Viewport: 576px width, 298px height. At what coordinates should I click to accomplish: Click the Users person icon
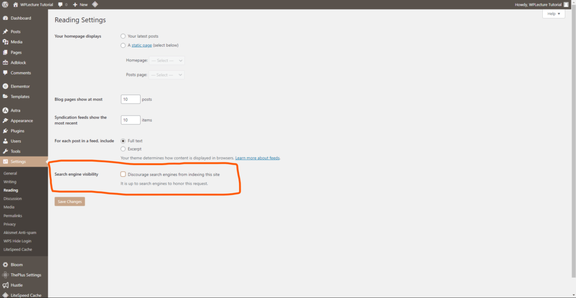pyautogui.click(x=6, y=141)
